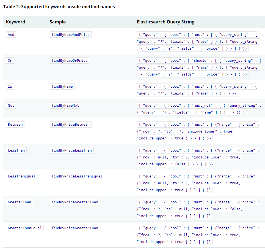Select the findByNameNot sample method
The image size is (265, 248).
click(x=65, y=105)
